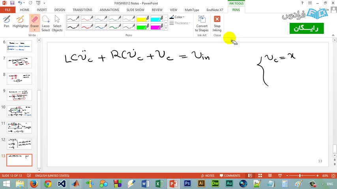Image resolution: width=337 pixels, height=189 pixels.
Task: Open the REVIEW tab
Action: pyautogui.click(x=157, y=10)
